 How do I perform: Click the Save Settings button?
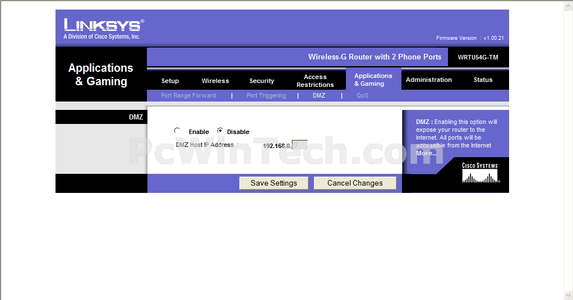click(x=274, y=183)
